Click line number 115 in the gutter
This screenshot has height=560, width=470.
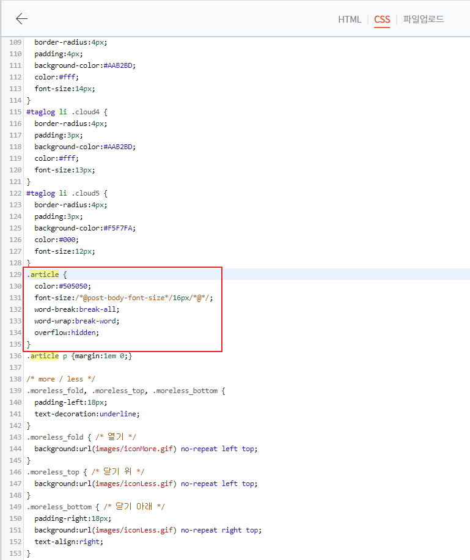click(x=15, y=112)
